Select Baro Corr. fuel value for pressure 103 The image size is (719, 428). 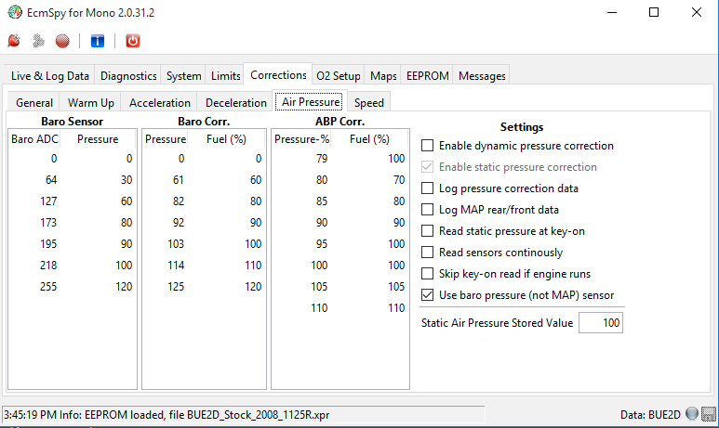coord(248,244)
